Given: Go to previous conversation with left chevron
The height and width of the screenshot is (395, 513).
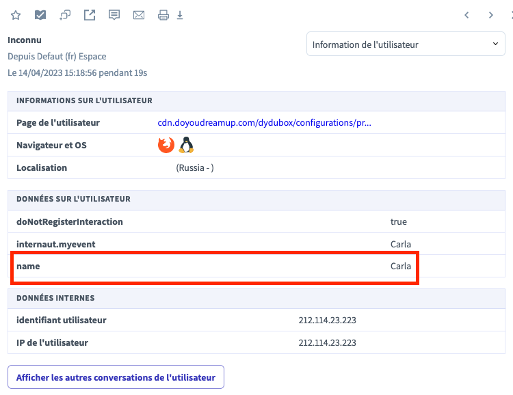Looking at the screenshot, I should coord(466,15).
